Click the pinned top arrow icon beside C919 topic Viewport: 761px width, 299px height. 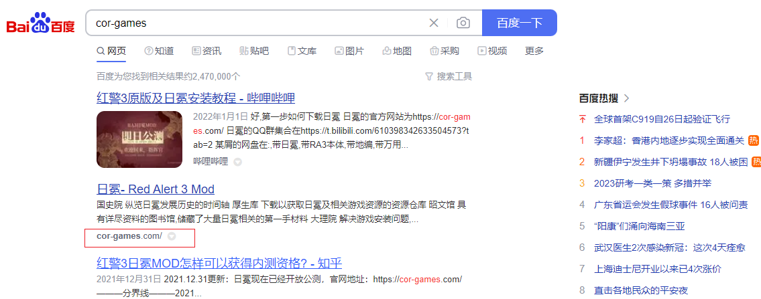[583, 120]
